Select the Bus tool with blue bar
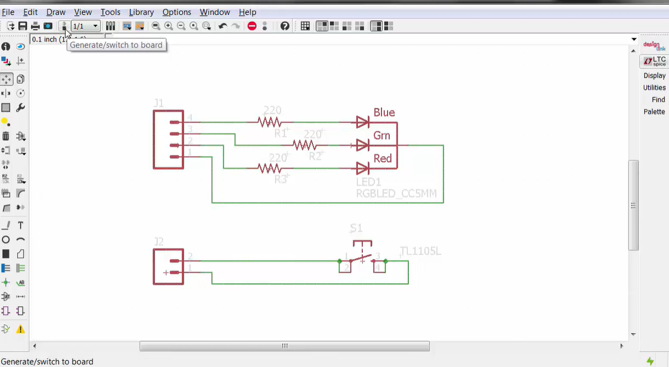 click(x=6, y=268)
